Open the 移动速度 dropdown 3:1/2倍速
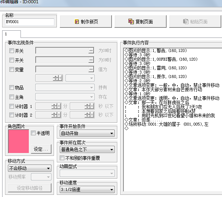222x197 pixels. (x=87, y=189)
